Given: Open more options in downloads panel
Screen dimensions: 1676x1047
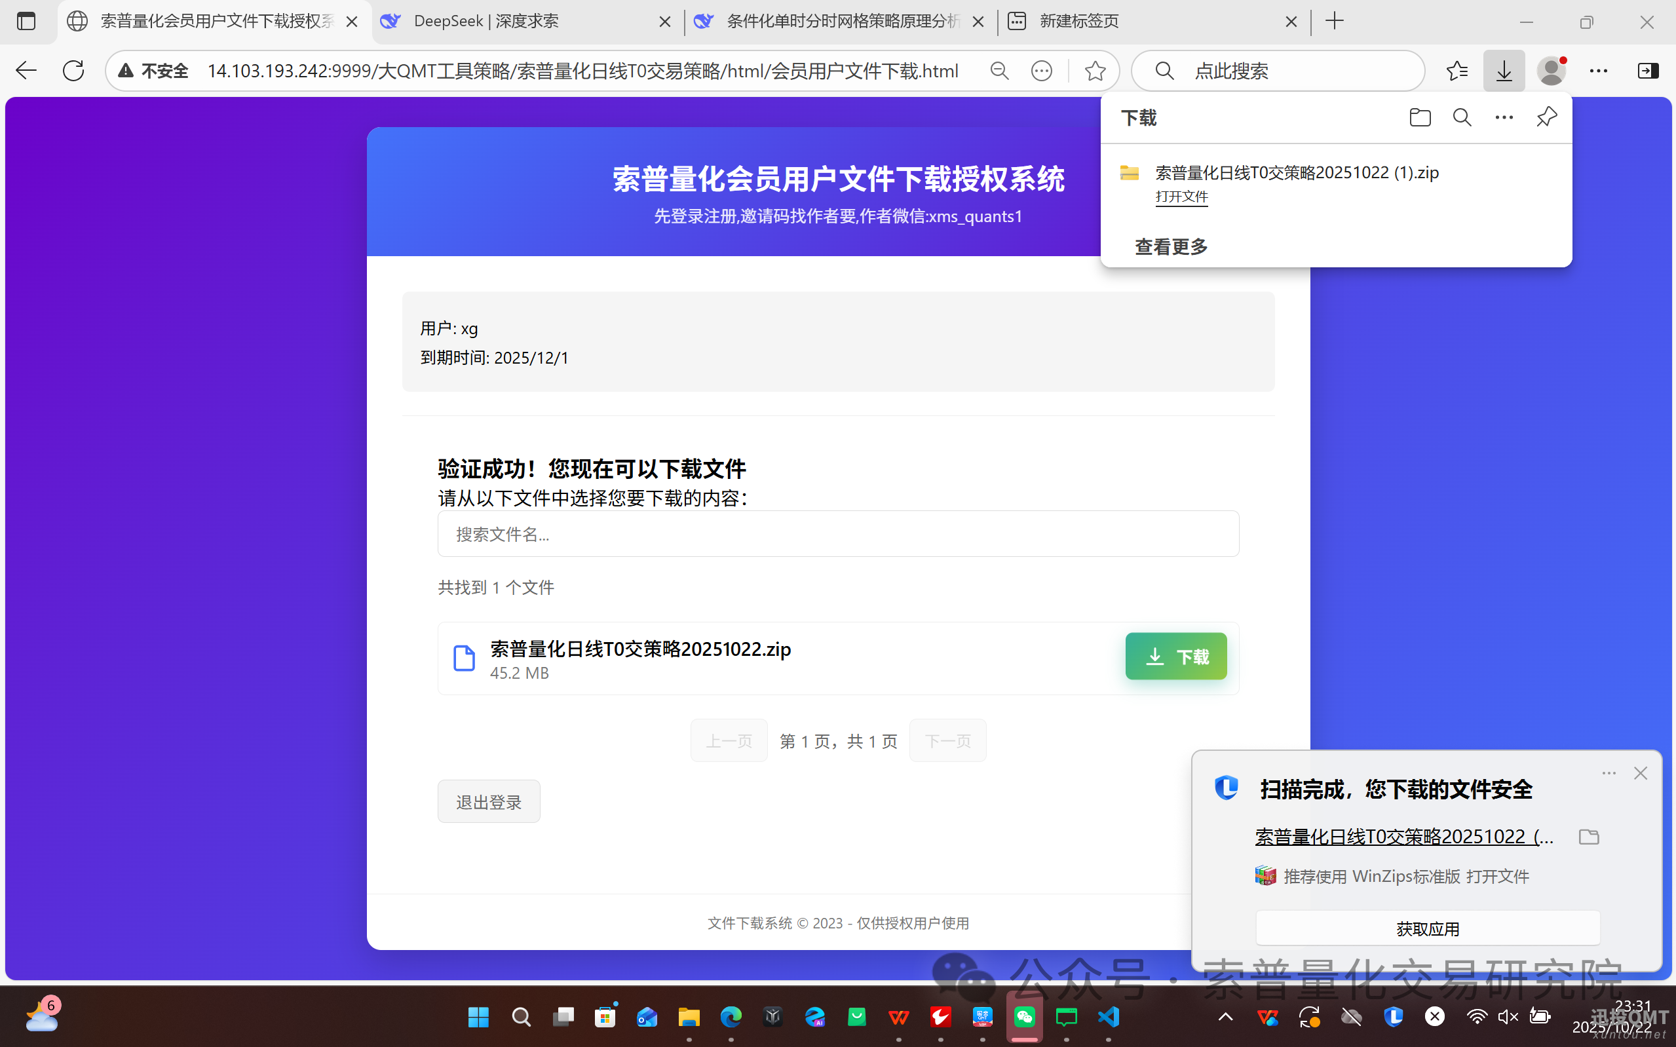Looking at the screenshot, I should point(1504,118).
